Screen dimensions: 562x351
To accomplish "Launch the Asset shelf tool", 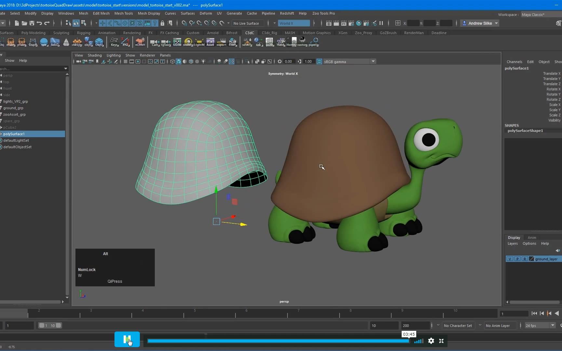I will point(210,42).
